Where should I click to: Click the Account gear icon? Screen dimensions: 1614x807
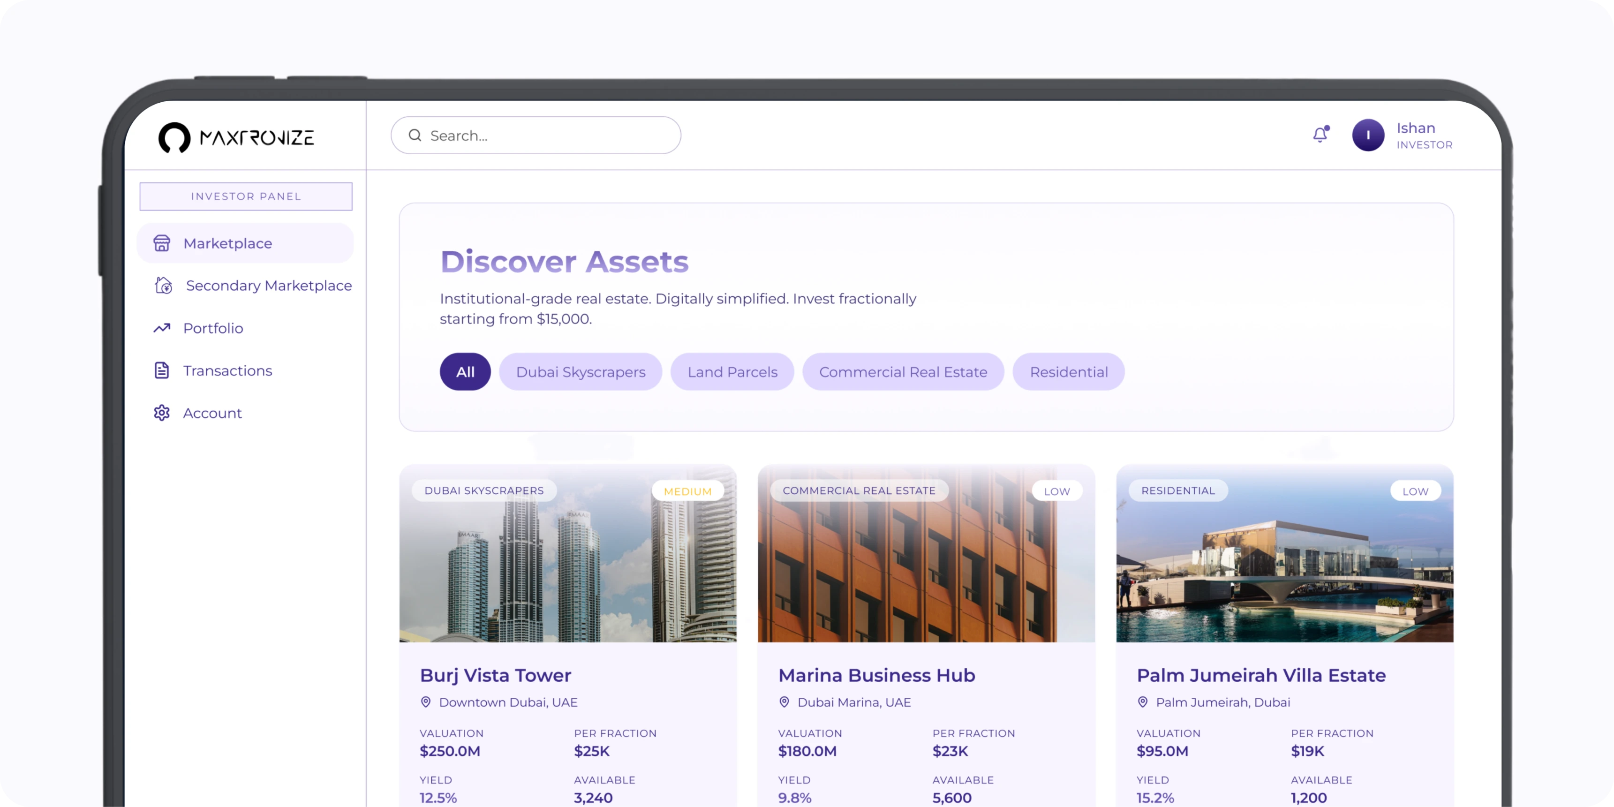pos(162,413)
